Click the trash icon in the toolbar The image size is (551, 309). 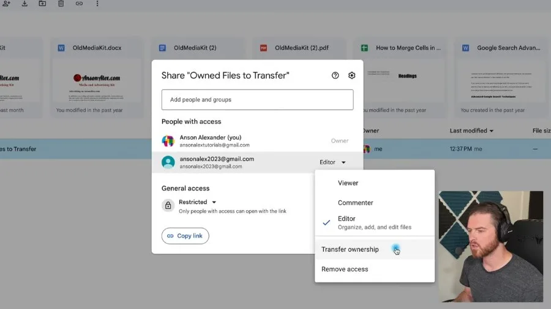pos(61,4)
